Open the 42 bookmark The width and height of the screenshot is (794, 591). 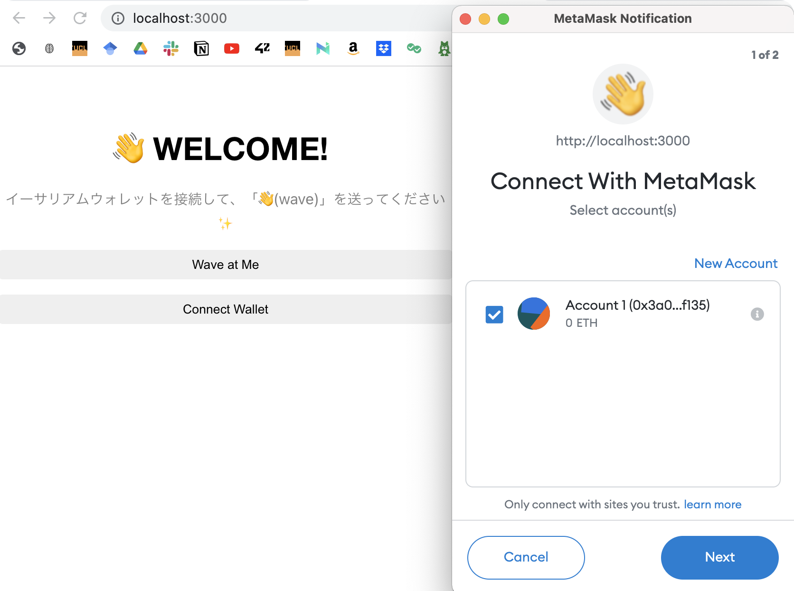click(262, 48)
